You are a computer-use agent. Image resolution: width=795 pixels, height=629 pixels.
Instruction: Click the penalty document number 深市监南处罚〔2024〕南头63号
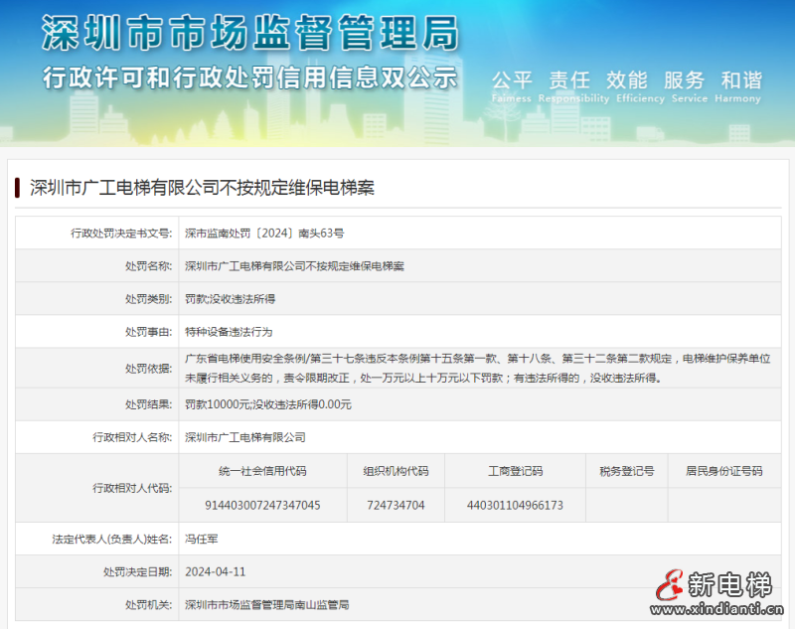click(265, 235)
